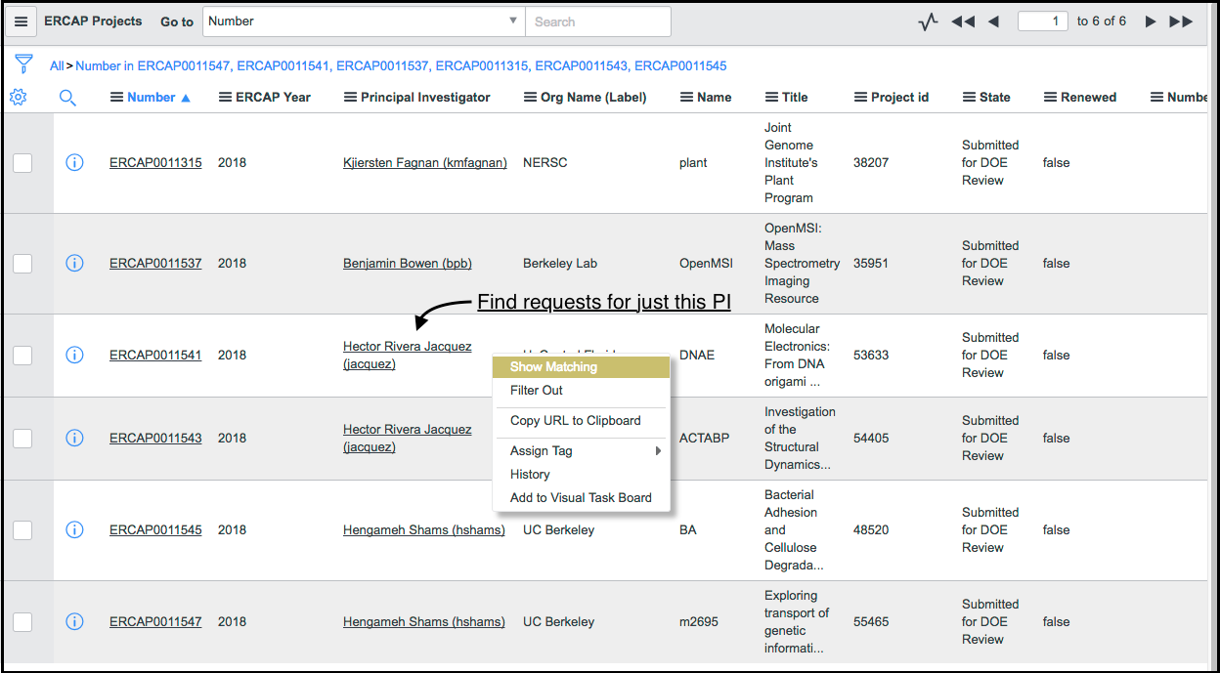Open the personalize list gear icon

coord(18,97)
